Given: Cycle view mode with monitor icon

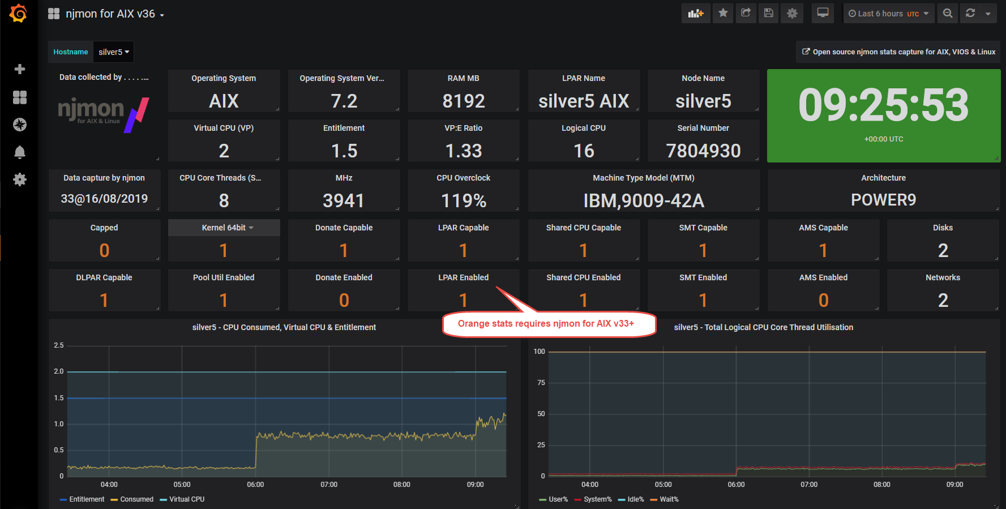Looking at the screenshot, I should pos(823,14).
